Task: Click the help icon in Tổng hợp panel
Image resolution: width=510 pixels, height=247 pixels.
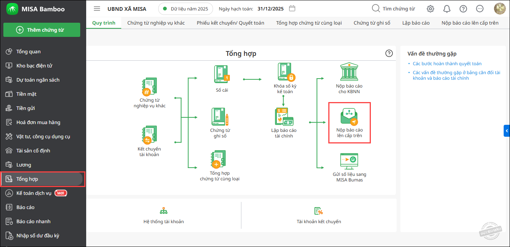Action: pos(389,53)
